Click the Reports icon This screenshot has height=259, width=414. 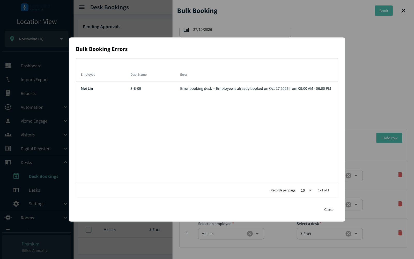(x=8, y=93)
